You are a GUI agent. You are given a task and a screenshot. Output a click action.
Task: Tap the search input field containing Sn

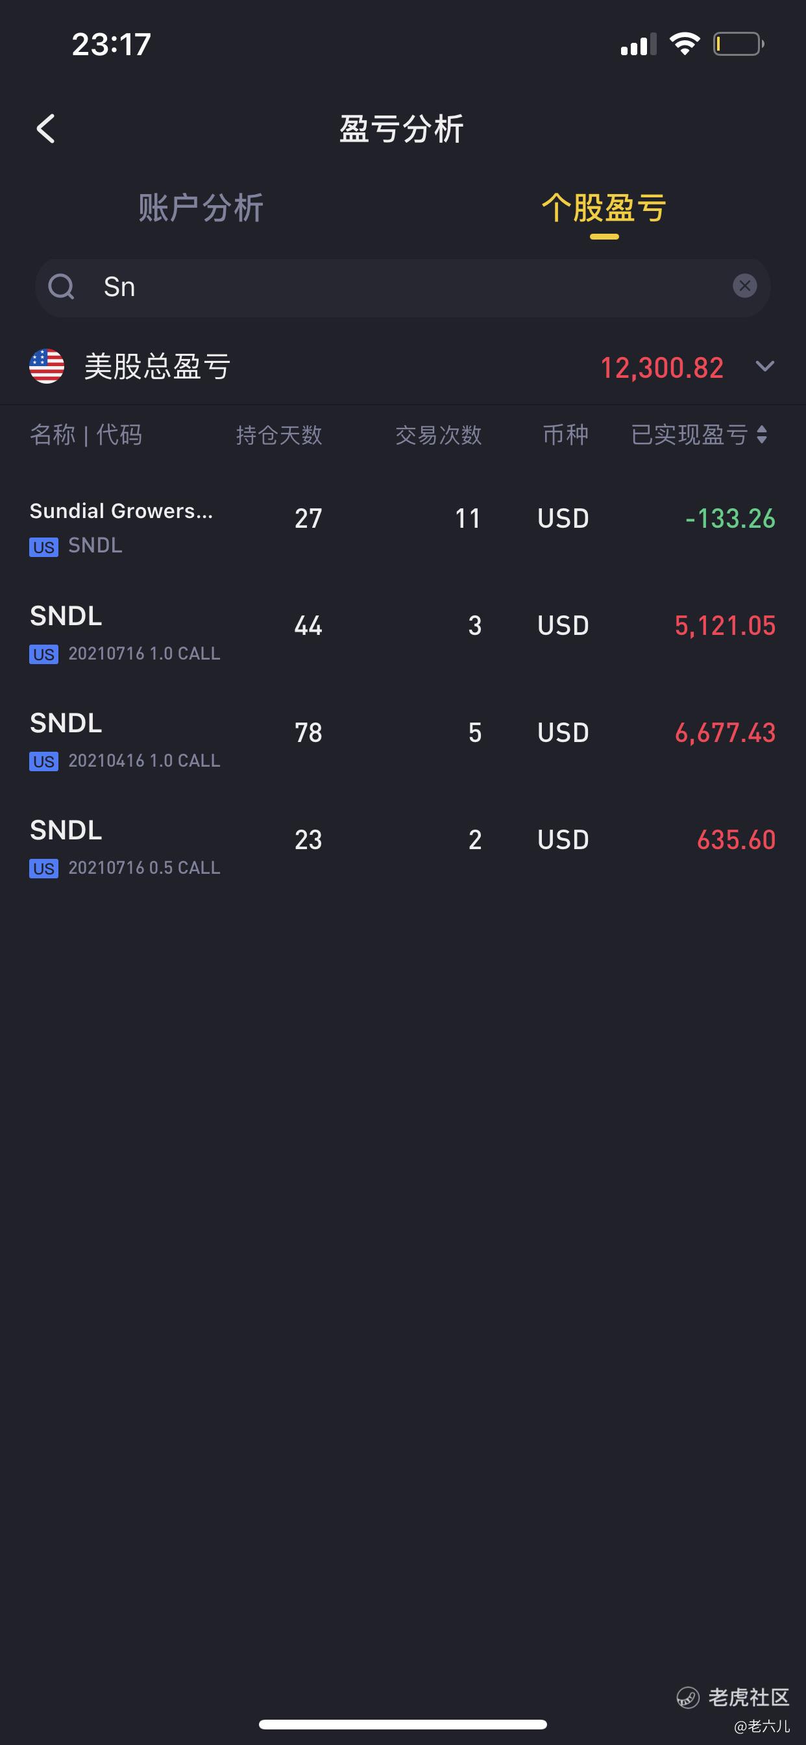coord(406,287)
